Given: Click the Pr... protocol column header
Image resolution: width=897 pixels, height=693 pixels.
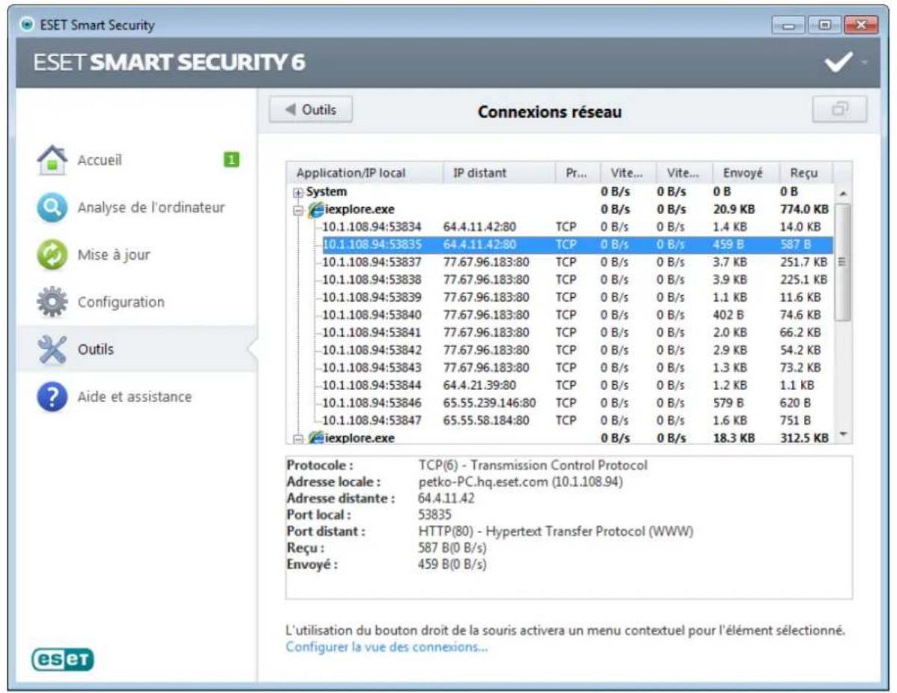Looking at the screenshot, I should coord(577,173).
